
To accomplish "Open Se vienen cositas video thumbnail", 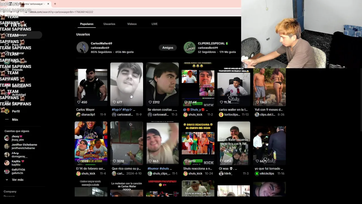I will [162, 84].
